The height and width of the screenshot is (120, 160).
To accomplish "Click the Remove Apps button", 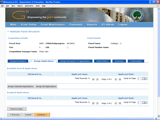I will click(16, 109).
